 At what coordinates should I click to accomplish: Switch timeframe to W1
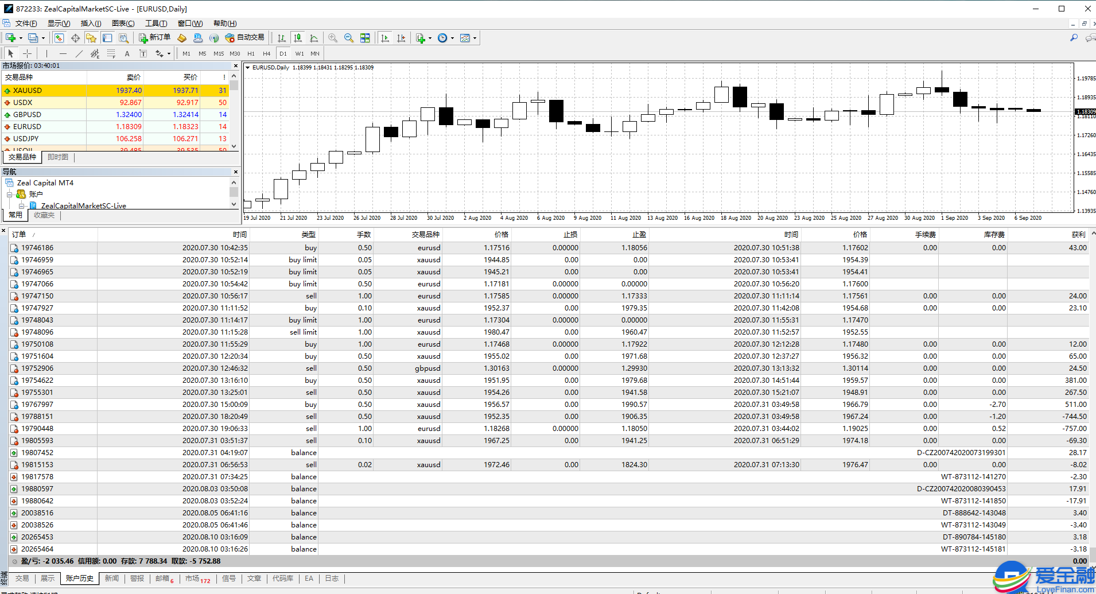click(x=300, y=53)
